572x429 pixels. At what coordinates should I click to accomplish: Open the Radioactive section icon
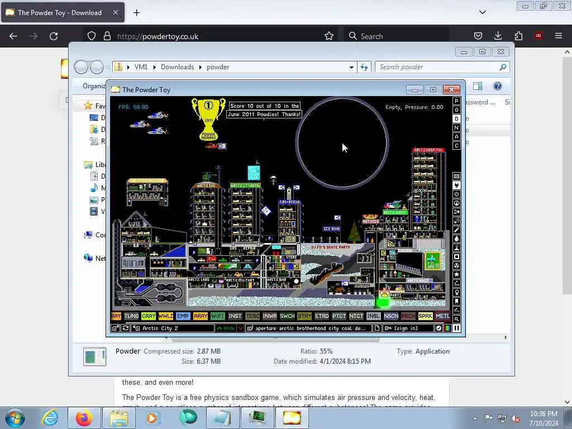pos(456,265)
